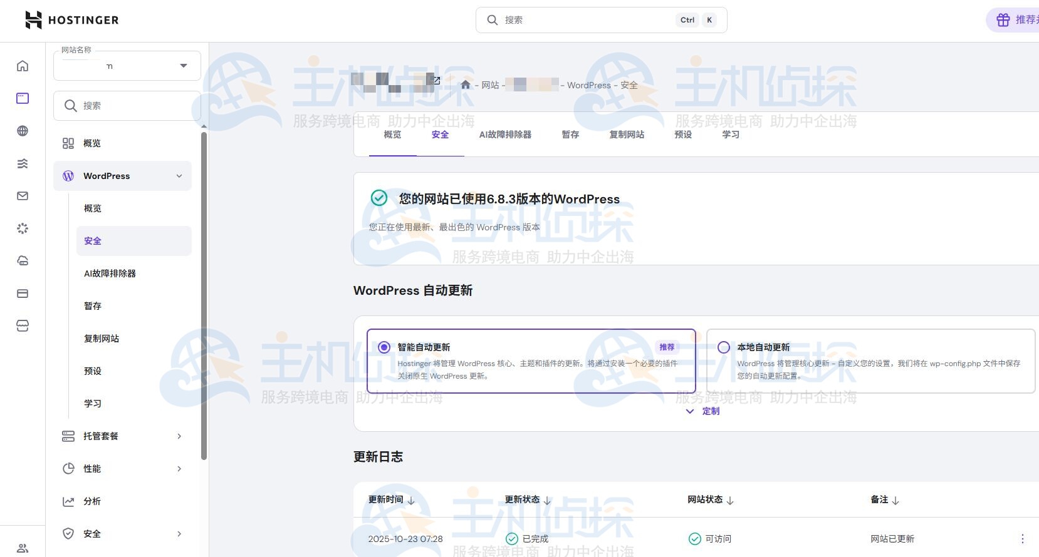Select the 本地自动更新 radio option
Viewport: 1039px width, 557px height.
pos(724,347)
